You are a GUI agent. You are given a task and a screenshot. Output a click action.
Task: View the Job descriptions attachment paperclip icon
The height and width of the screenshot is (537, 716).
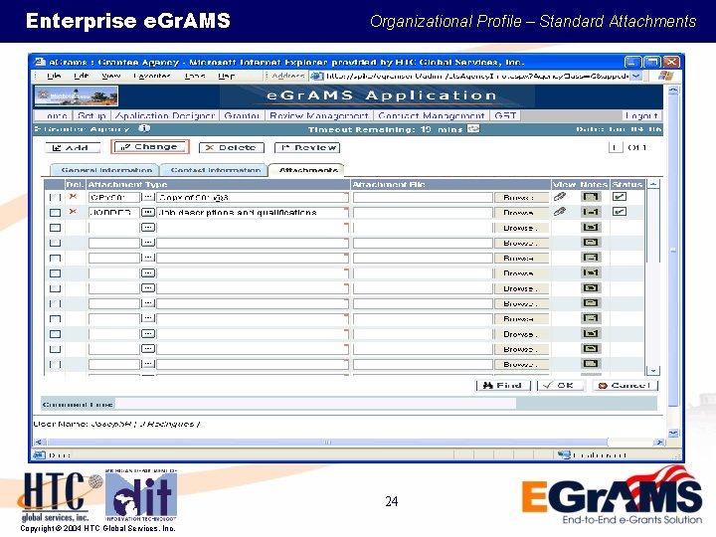[560, 212]
